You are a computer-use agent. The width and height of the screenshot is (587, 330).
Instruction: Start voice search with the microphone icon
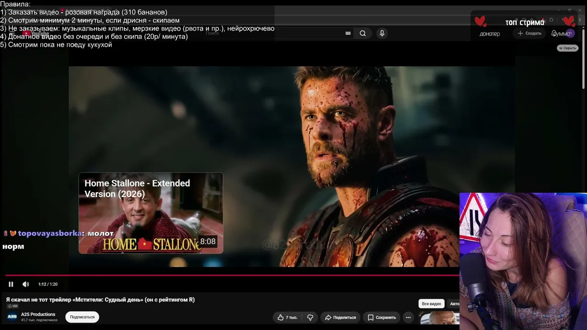(x=382, y=33)
